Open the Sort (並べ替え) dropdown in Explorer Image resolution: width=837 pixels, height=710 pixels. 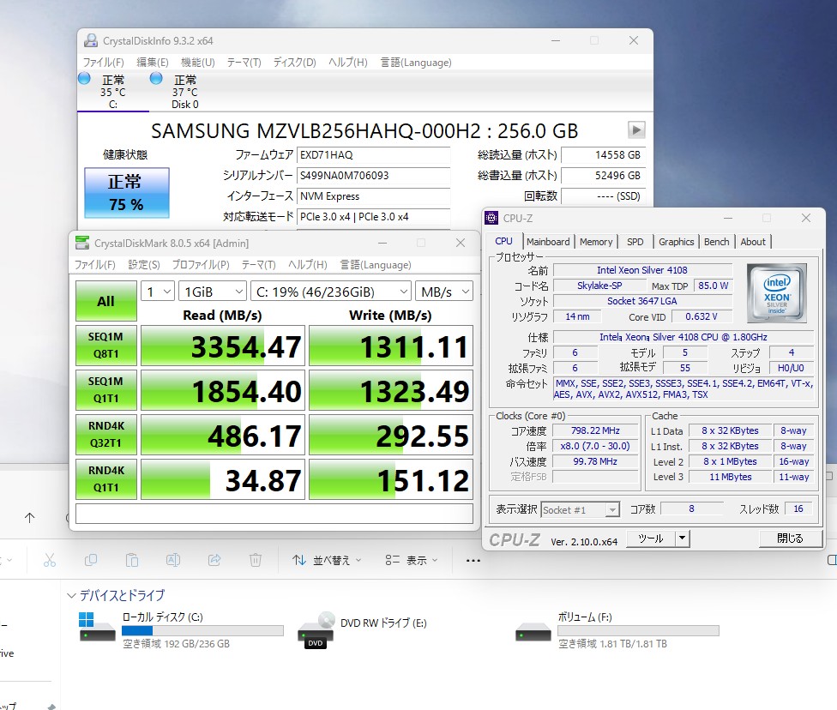coord(327,560)
